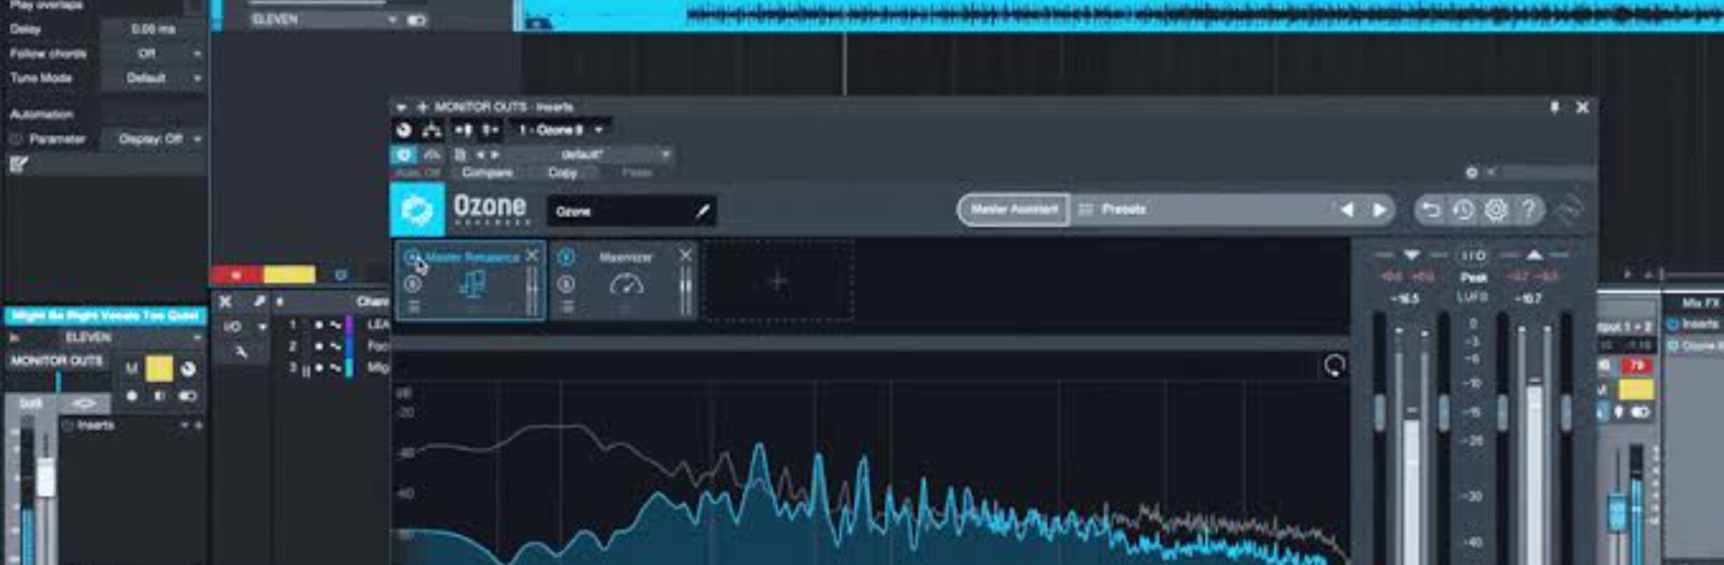Viewport: 1724px width, 565px height.
Task: Solo the Master Rebalance module
Action: point(413,285)
